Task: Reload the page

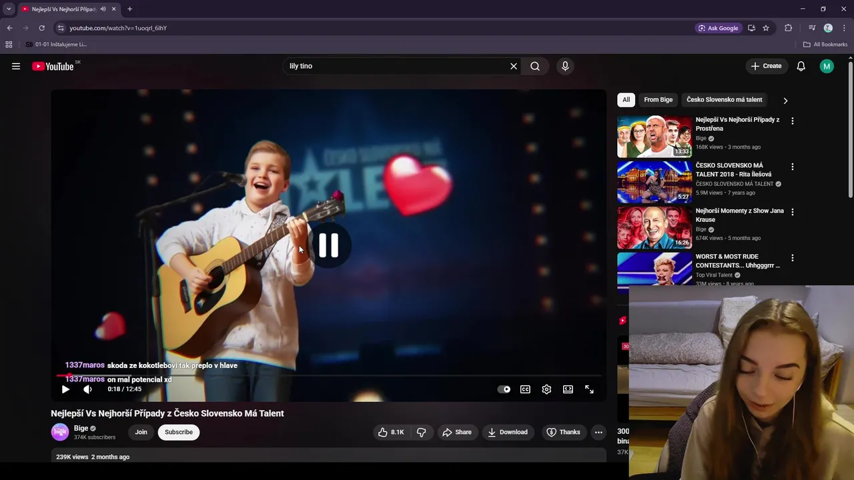Action: [x=41, y=28]
